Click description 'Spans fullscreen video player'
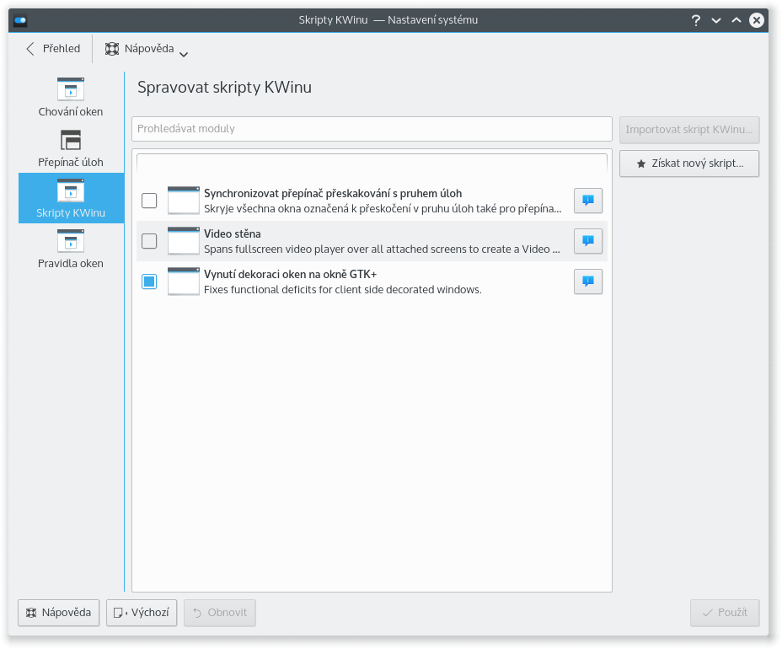The width and height of the screenshot is (782, 649). (382, 249)
